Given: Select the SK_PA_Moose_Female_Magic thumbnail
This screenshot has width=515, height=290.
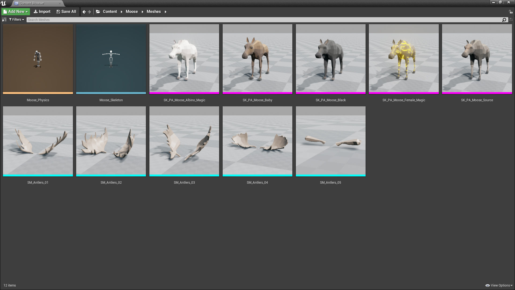Looking at the screenshot, I should pos(404,59).
